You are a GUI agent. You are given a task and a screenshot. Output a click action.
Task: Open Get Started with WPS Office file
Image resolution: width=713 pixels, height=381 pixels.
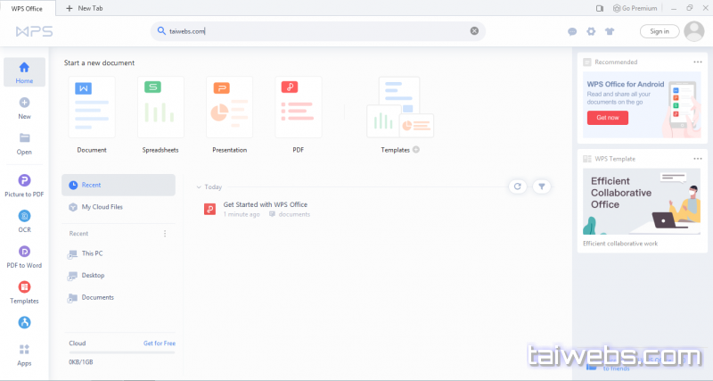[x=265, y=204]
